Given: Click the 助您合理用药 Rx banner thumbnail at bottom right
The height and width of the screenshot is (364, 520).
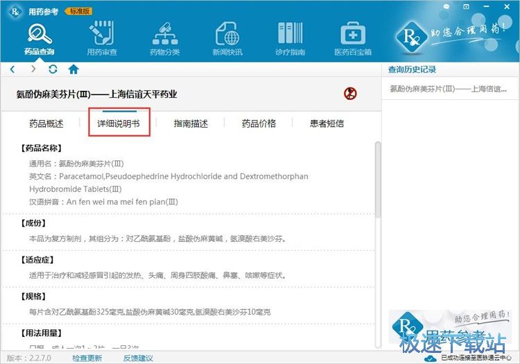Looking at the screenshot, I should click(449, 327).
